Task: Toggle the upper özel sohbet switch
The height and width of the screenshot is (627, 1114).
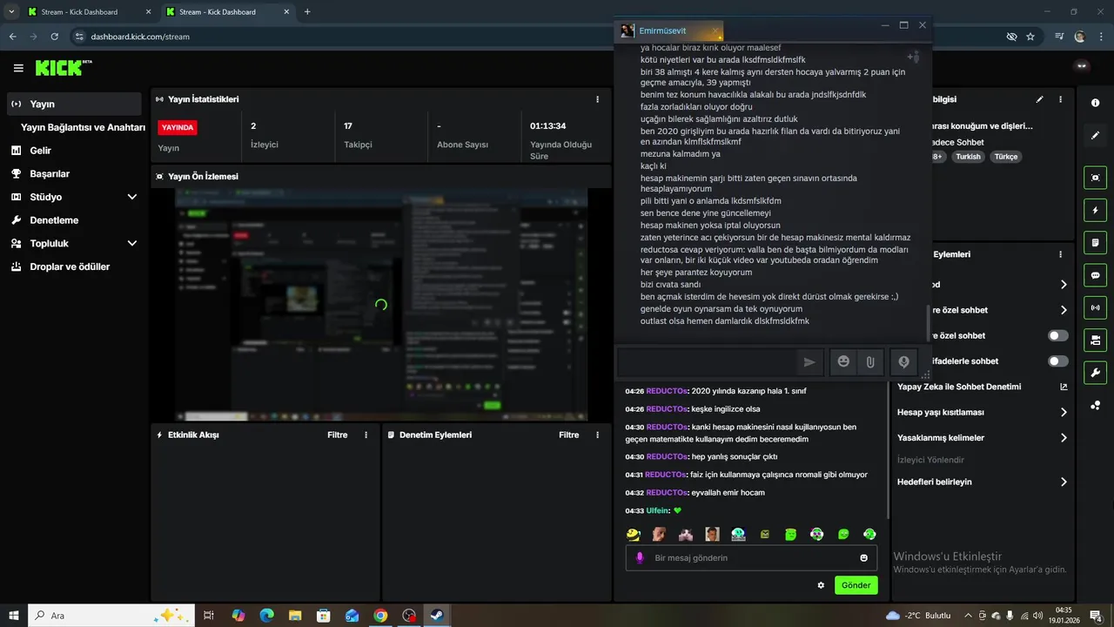Action: 1058,335
